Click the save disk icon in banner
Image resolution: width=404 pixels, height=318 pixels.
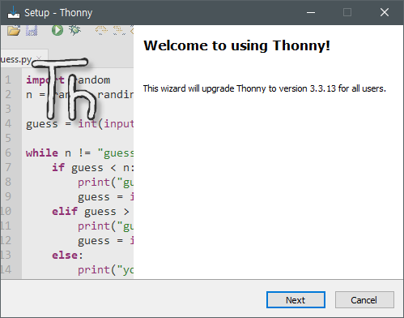32,30
